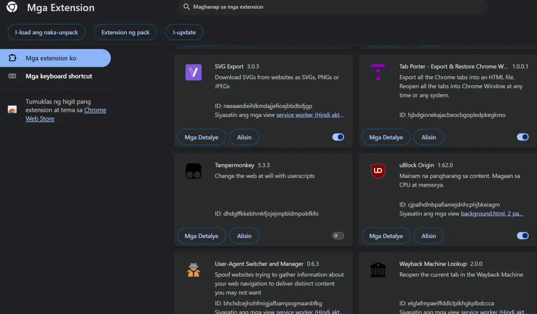Click the magnifier icon in the search bar
Image resolution: width=537 pixels, height=314 pixels.
click(187, 7)
